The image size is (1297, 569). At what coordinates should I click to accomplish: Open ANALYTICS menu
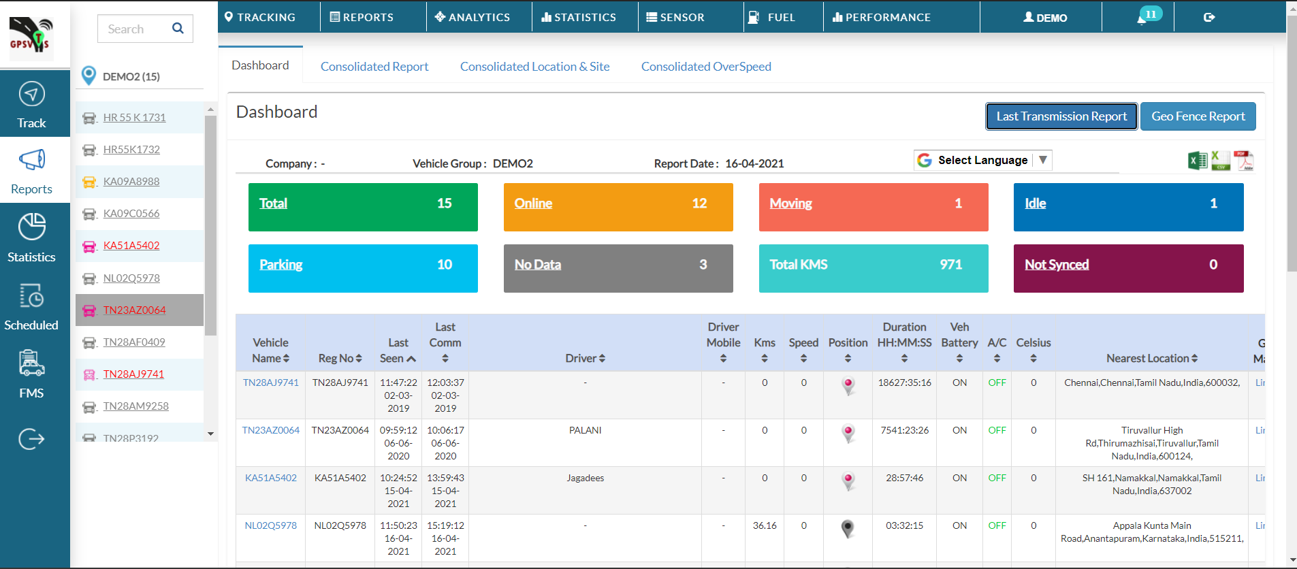(x=473, y=17)
